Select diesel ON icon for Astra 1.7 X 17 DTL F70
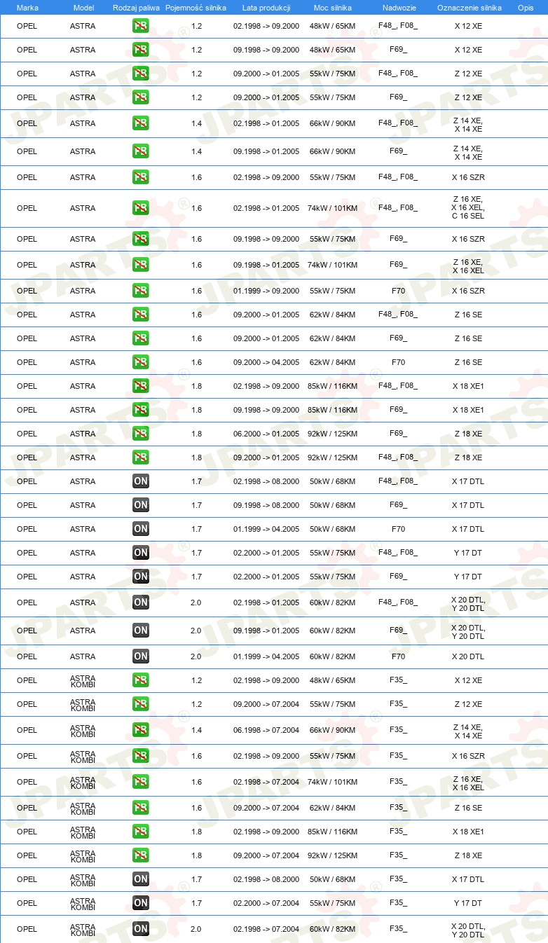548x943 pixels. [140, 529]
